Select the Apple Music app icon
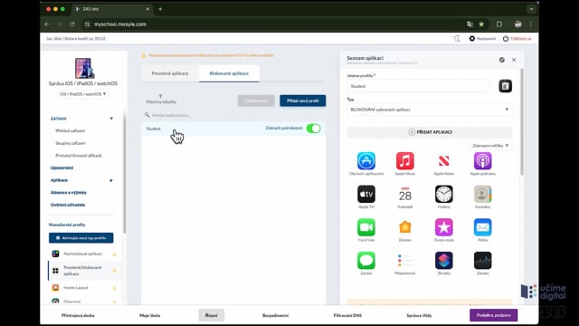The height and width of the screenshot is (326, 579). (404, 161)
